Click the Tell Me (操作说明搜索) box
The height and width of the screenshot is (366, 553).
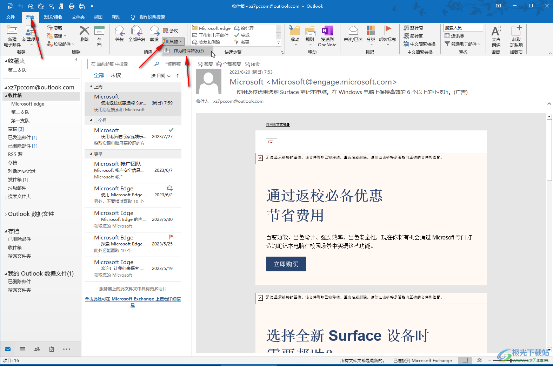[x=148, y=17]
